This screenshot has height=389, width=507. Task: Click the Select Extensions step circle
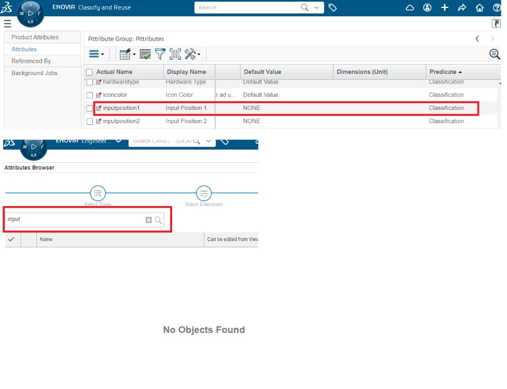[204, 193]
